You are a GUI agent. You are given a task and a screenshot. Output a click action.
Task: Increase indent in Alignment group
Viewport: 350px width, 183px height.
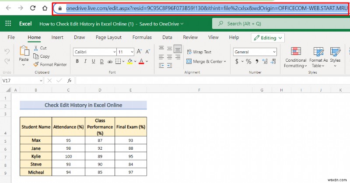(169, 66)
